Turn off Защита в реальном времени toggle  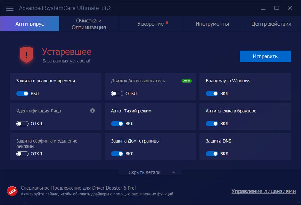coord(22,94)
